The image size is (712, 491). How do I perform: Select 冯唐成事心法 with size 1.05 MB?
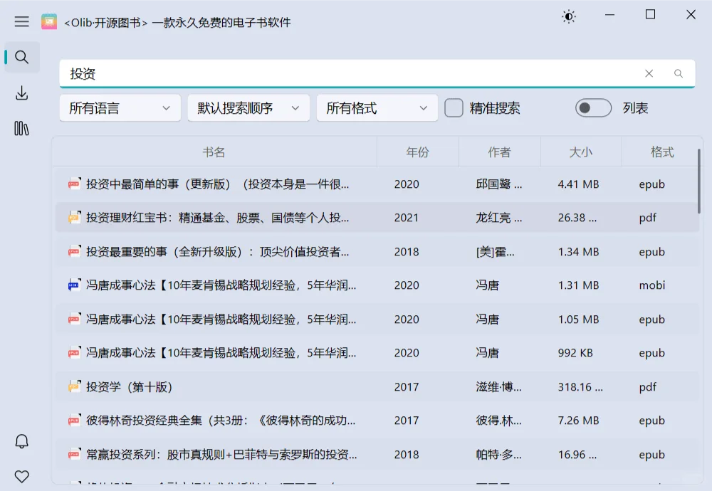(377, 319)
